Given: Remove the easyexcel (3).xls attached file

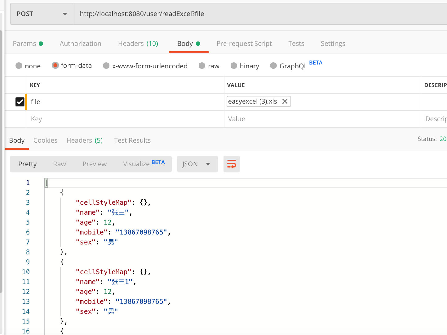Looking at the screenshot, I should click(x=285, y=101).
